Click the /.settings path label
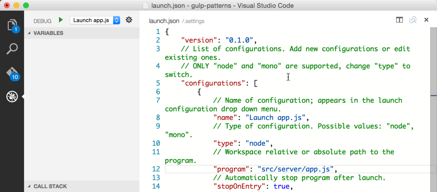The height and width of the screenshot is (192, 437). (x=193, y=21)
